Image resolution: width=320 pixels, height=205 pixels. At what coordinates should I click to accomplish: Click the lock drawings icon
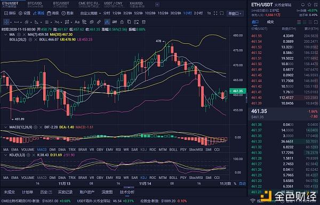tap(122, 22)
